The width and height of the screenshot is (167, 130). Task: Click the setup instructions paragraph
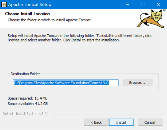[80, 38]
